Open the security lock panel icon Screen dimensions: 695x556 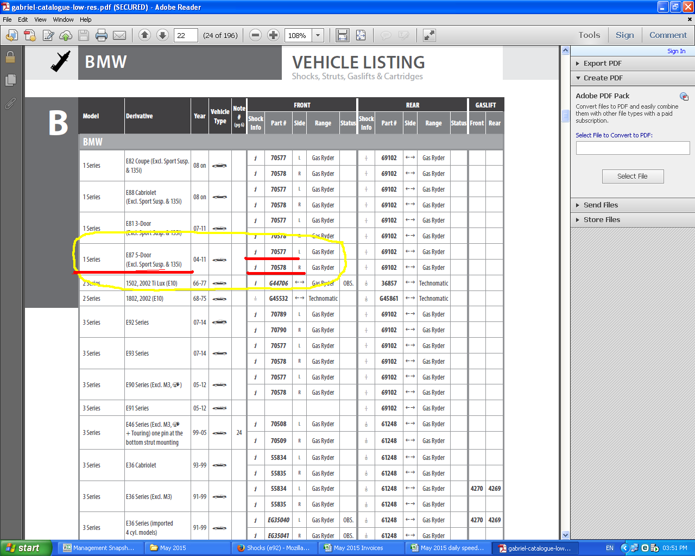pos(10,57)
